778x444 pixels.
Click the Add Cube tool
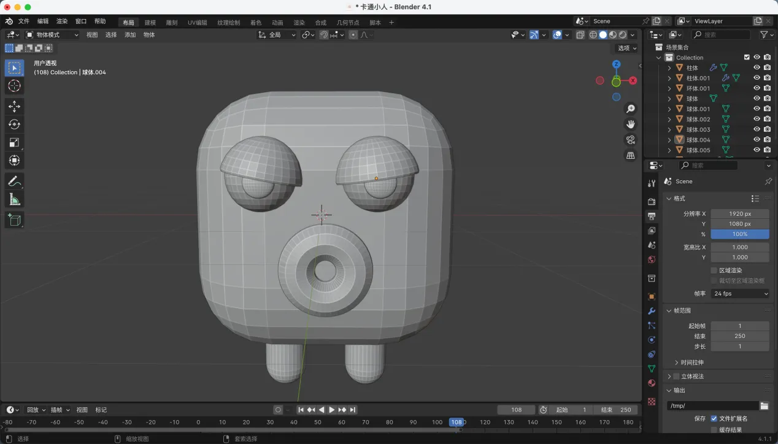[x=14, y=220]
